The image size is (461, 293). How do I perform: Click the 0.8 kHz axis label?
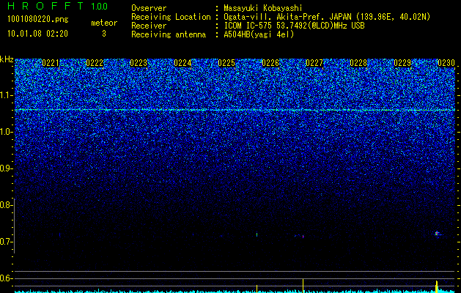(x=6, y=205)
